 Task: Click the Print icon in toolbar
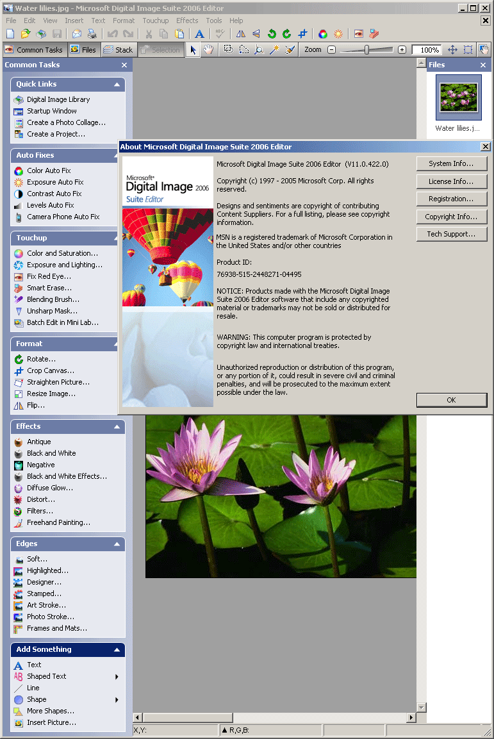[x=92, y=34]
